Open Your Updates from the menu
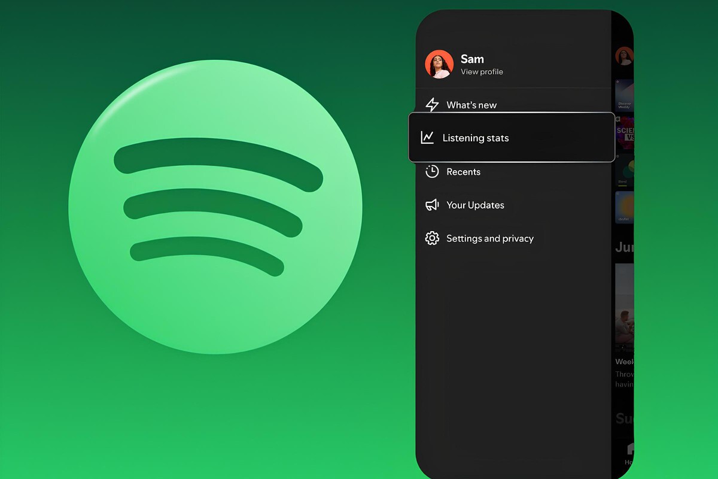 coord(475,205)
